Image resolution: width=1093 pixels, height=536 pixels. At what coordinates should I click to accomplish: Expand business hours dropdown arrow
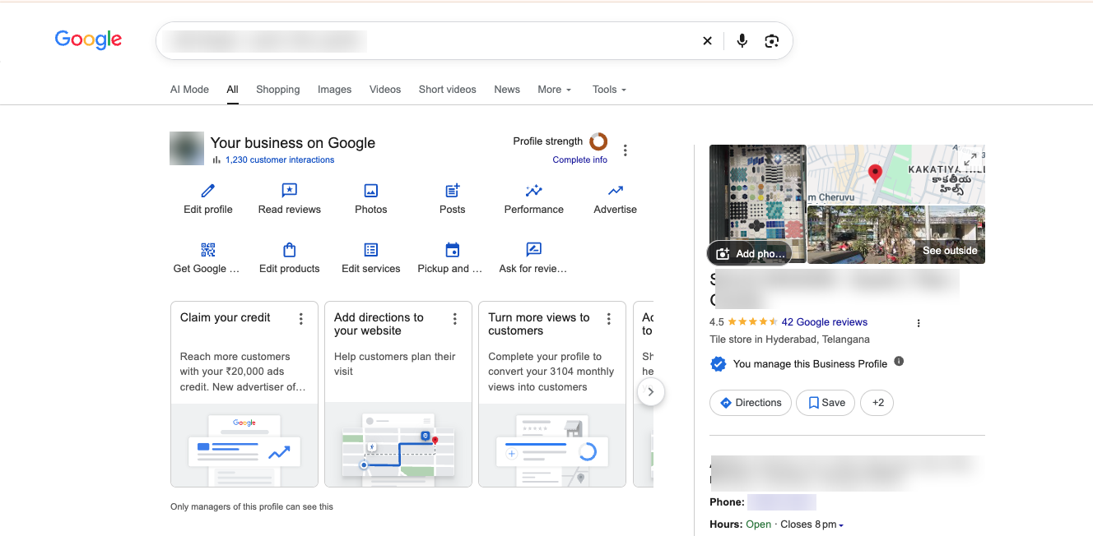click(x=841, y=525)
